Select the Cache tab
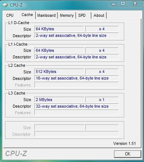The image size is (144, 162). pos(27,15)
